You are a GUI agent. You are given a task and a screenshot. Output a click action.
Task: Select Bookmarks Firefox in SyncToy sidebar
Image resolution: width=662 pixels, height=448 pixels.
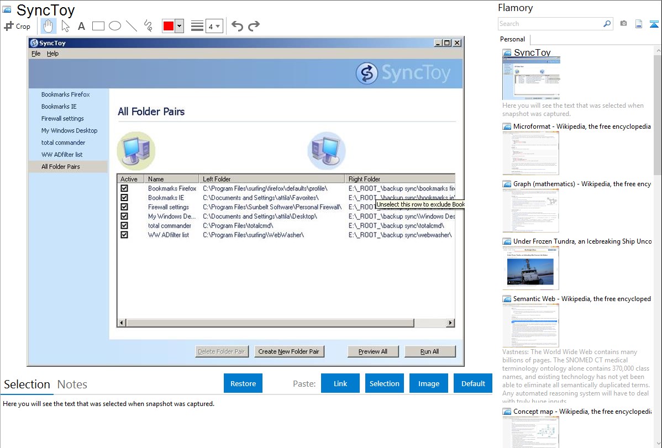tap(65, 94)
